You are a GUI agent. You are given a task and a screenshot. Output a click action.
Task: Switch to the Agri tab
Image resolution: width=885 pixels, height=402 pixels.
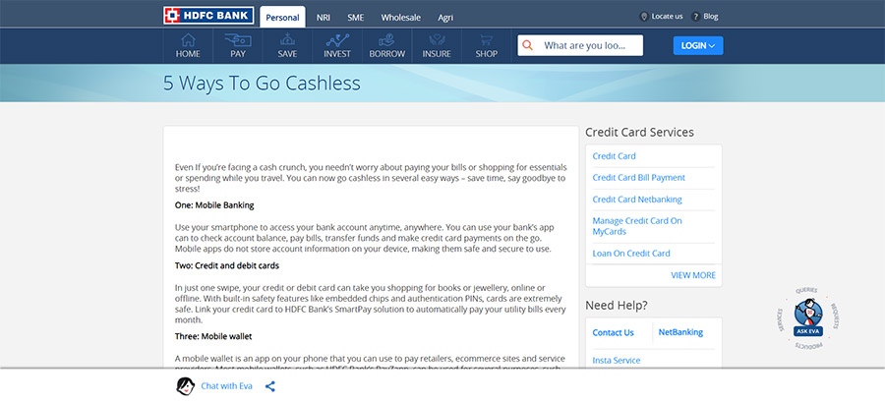[x=445, y=18]
